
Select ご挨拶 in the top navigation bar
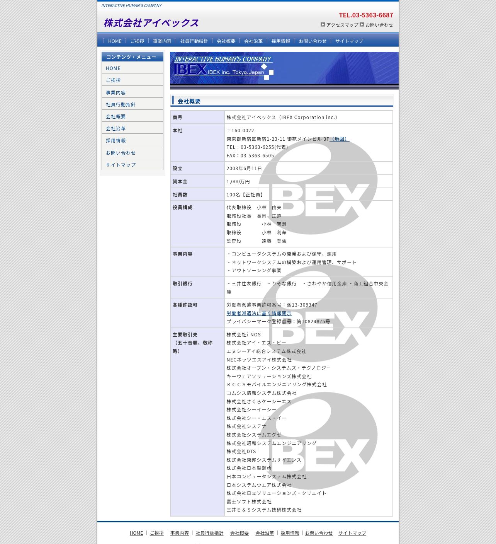coord(137,41)
